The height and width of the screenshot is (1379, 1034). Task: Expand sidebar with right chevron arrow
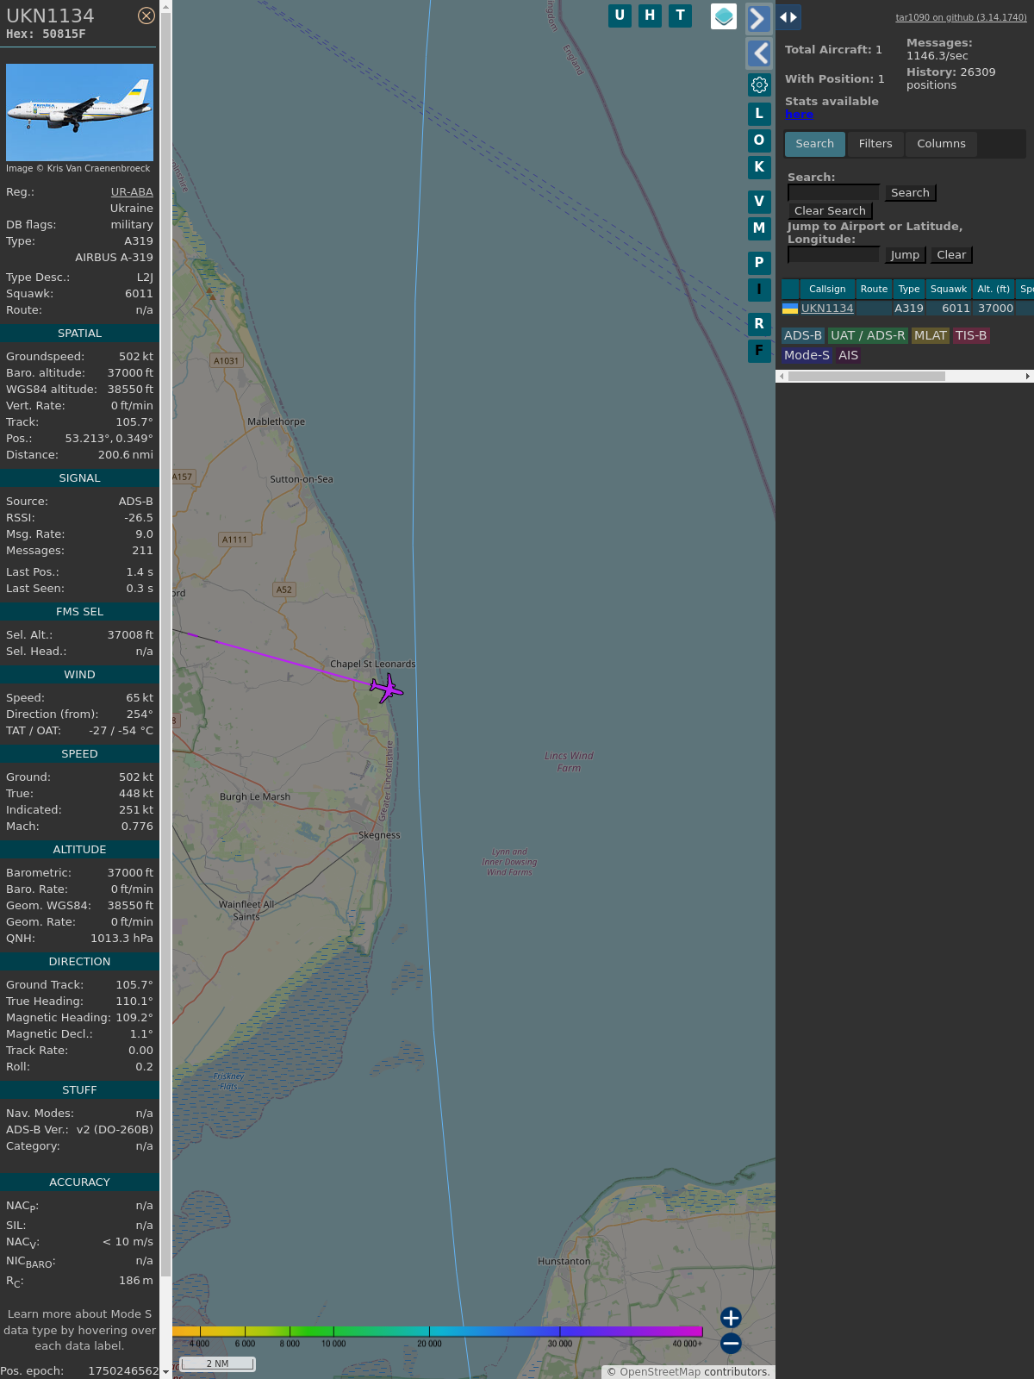pos(757,18)
